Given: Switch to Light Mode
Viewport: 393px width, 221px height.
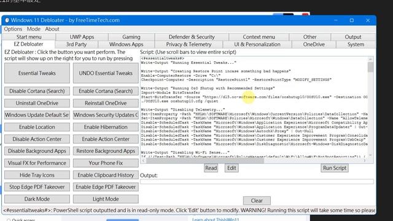Looking at the screenshot, I should [106, 199].
